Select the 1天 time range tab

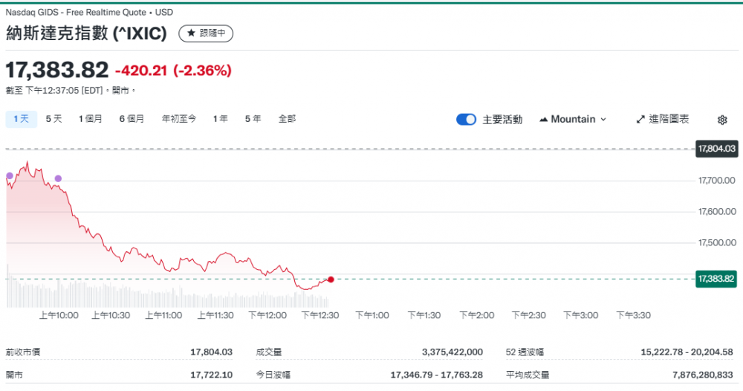(x=20, y=118)
